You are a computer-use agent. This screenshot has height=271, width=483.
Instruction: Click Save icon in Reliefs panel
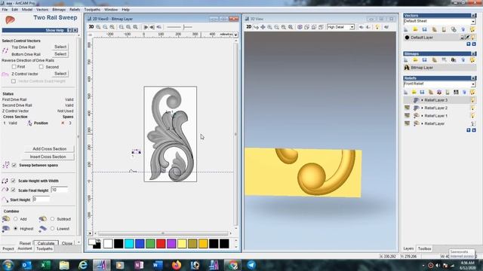point(423,92)
